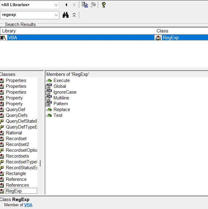Click the QueryDefStateE enum icon
208x209 pixels.
(2, 121)
